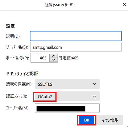Click the chevron arrow beside SSL/TLS

coord(94,84)
